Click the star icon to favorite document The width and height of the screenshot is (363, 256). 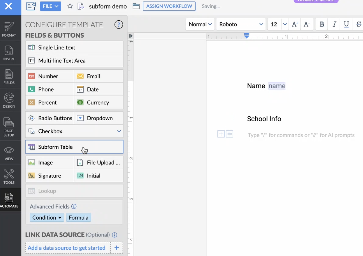(70, 6)
